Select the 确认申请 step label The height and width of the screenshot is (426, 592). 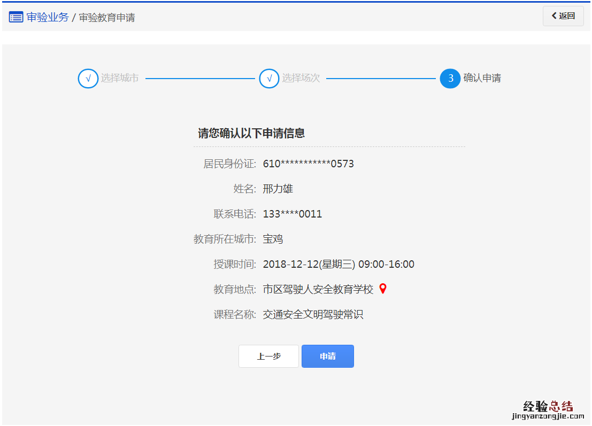[x=482, y=78]
